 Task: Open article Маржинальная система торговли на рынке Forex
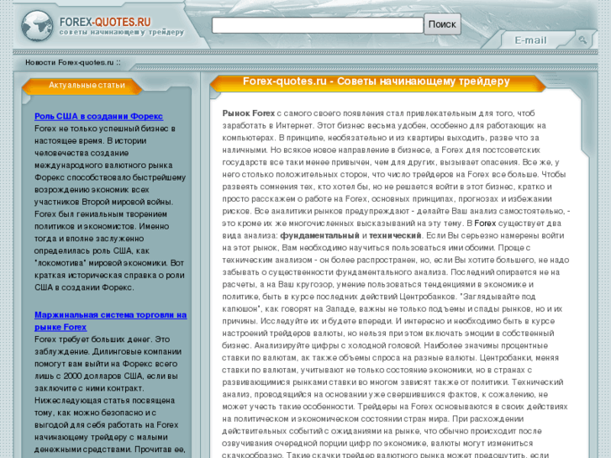(x=111, y=321)
